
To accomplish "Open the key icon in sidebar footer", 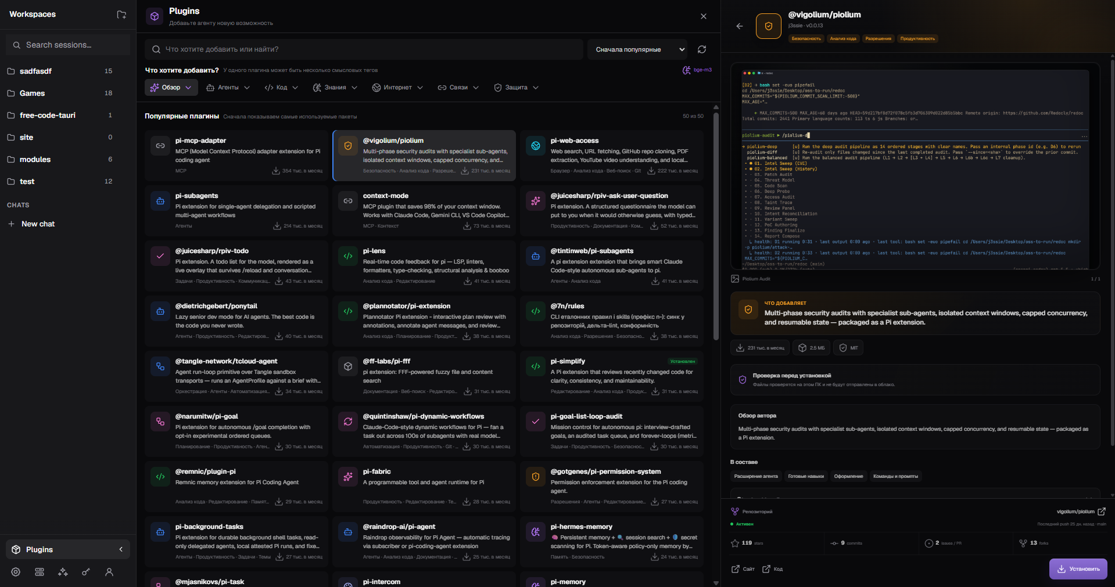I will 86,572.
